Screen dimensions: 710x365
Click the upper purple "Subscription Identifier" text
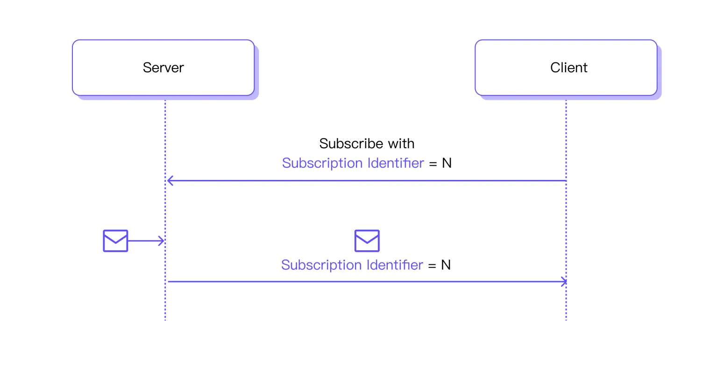point(353,163)
